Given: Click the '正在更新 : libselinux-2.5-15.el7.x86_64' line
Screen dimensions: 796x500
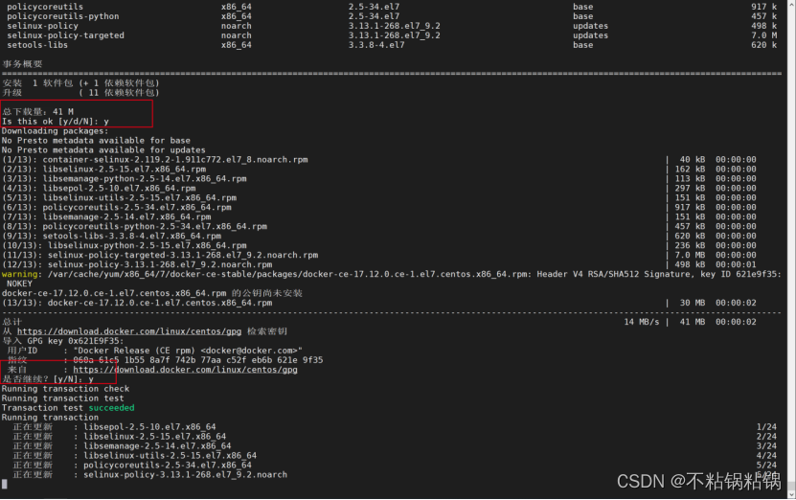Looking at the screenshot, I should click(x=120, y=437).
